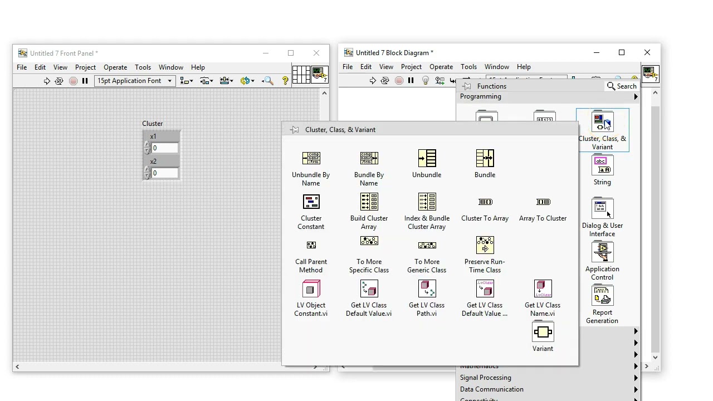Toggle highlight execution lightbulb in Block Diagram
Screen dimensions: 713x401
(426, 81)
